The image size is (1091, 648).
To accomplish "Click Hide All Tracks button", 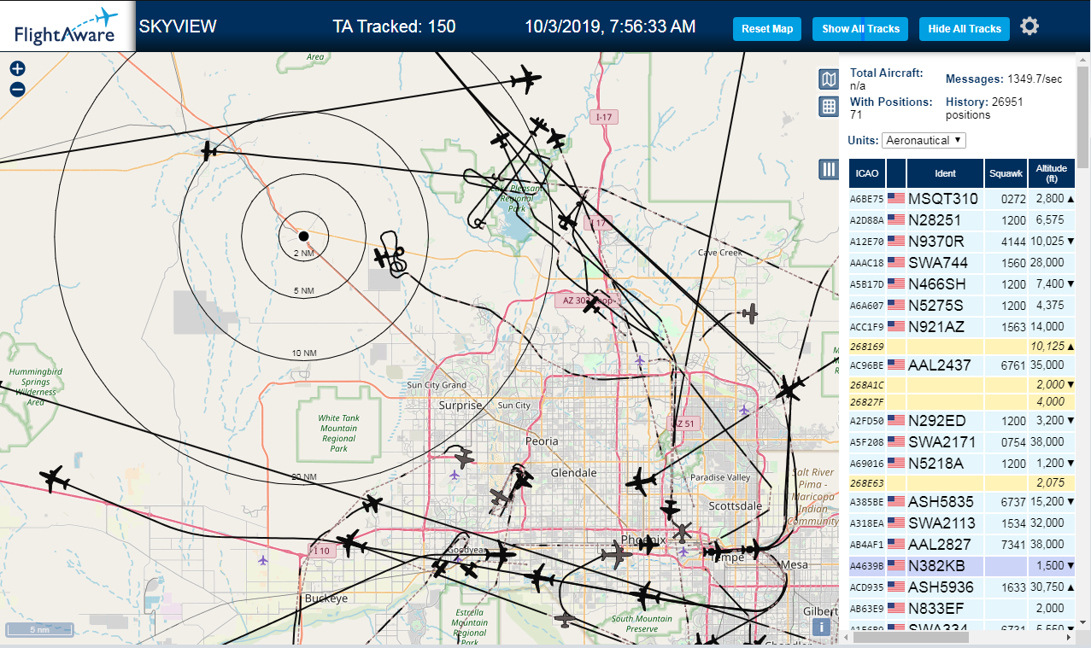I will click(965, 28).
